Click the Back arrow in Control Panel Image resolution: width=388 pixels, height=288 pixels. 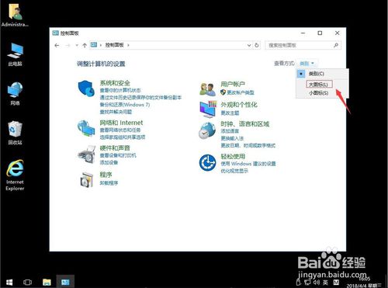(57, 45)
